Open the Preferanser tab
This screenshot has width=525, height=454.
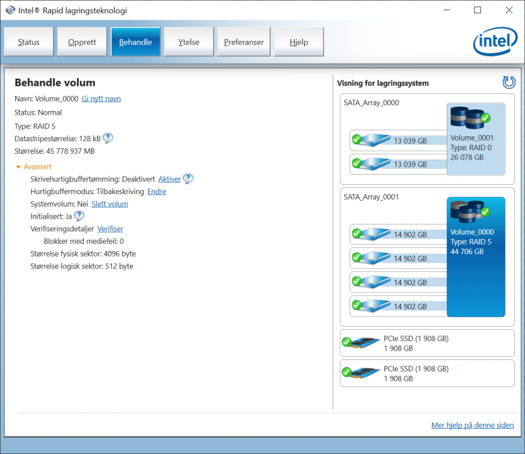tap(244, 43)
